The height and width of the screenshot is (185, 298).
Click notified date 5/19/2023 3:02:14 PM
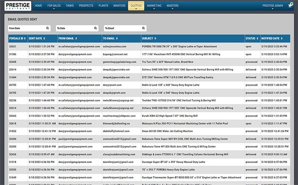click(x=274, y=54)
